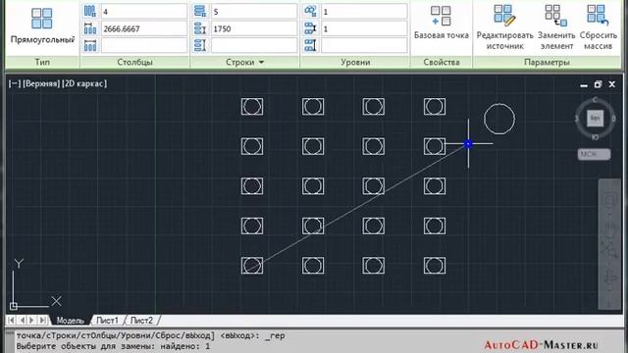Click Редактировать источник
628x353 pixels.
504,27
